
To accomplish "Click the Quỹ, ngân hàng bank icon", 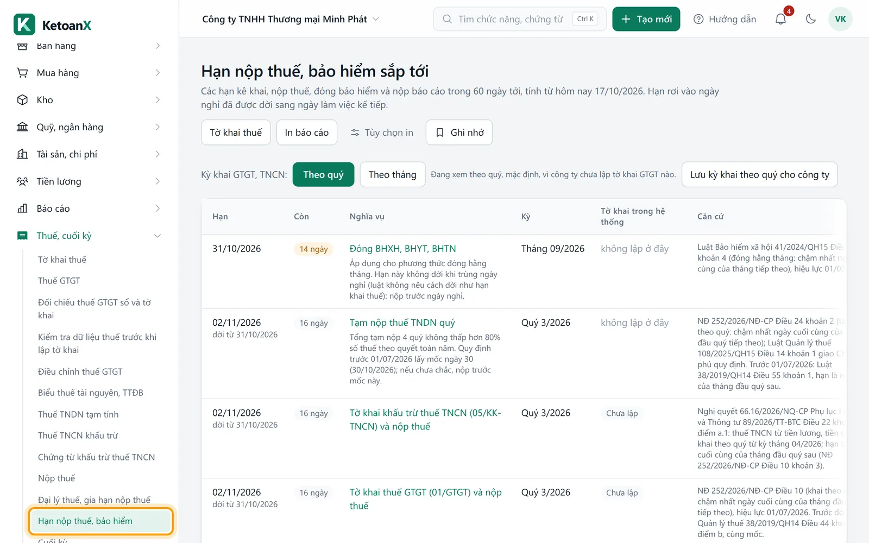I will point(22,127).
